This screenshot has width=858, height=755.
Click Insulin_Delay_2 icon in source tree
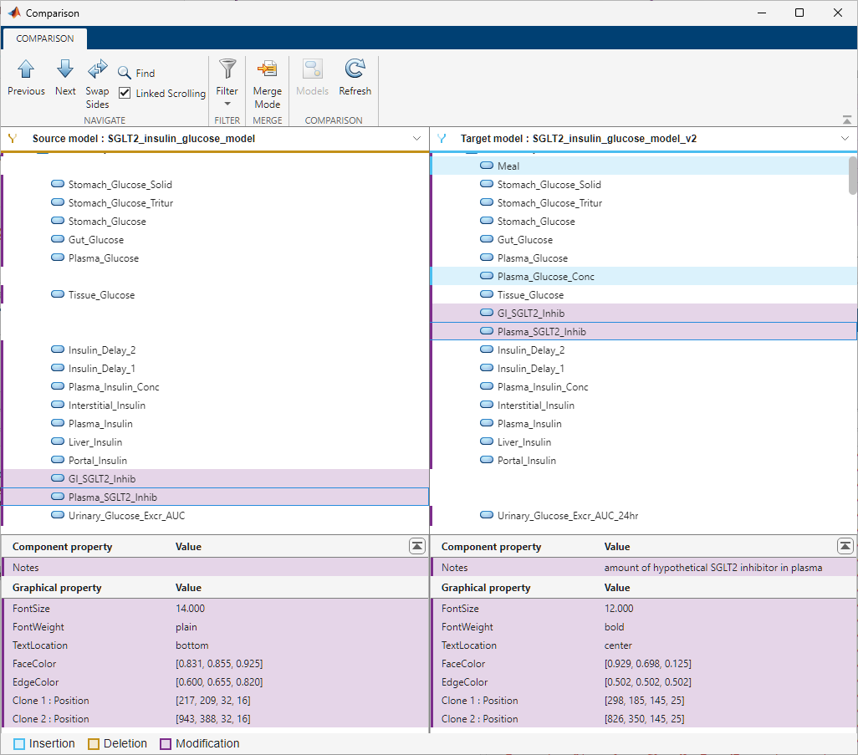(x=58, y=349)
